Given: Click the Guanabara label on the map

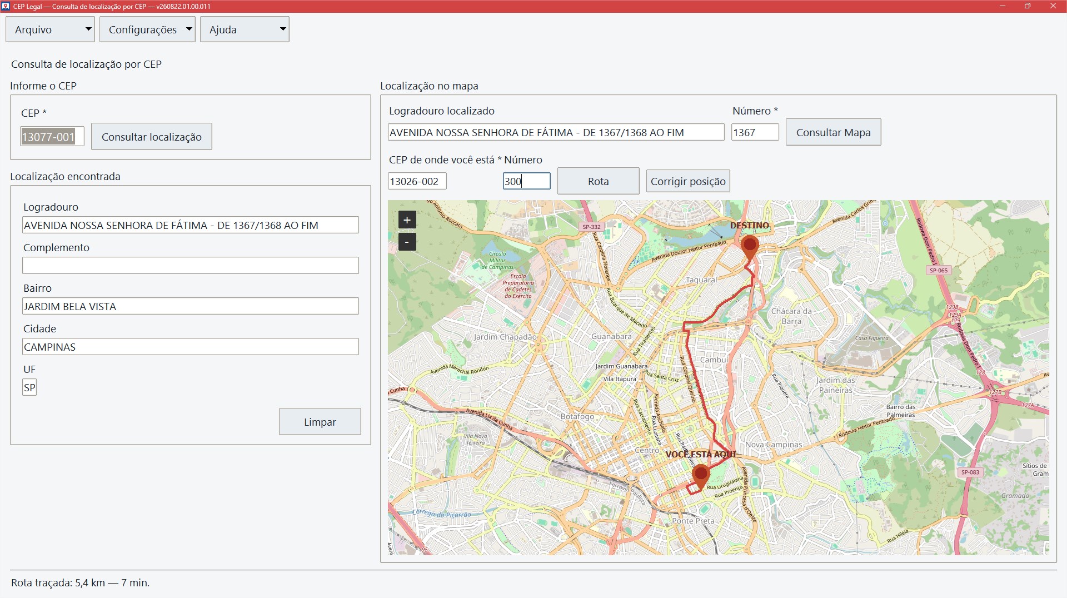Looking at the screenshot, I should click(611, 337).
